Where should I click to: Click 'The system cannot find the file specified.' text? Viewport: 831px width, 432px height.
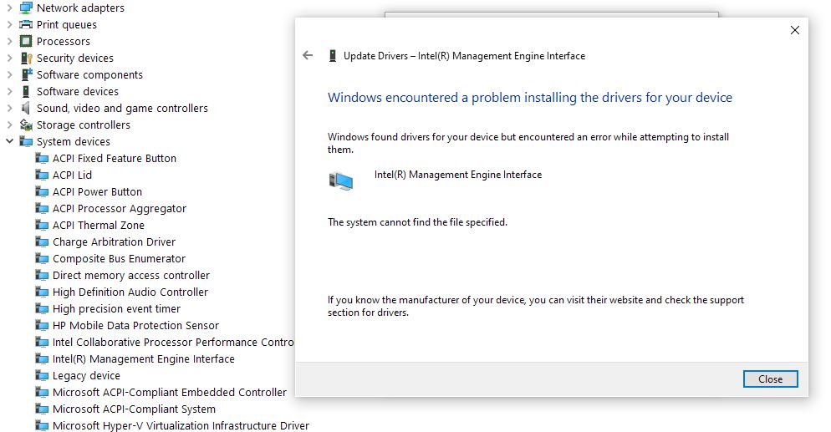[x=417, y=222]
